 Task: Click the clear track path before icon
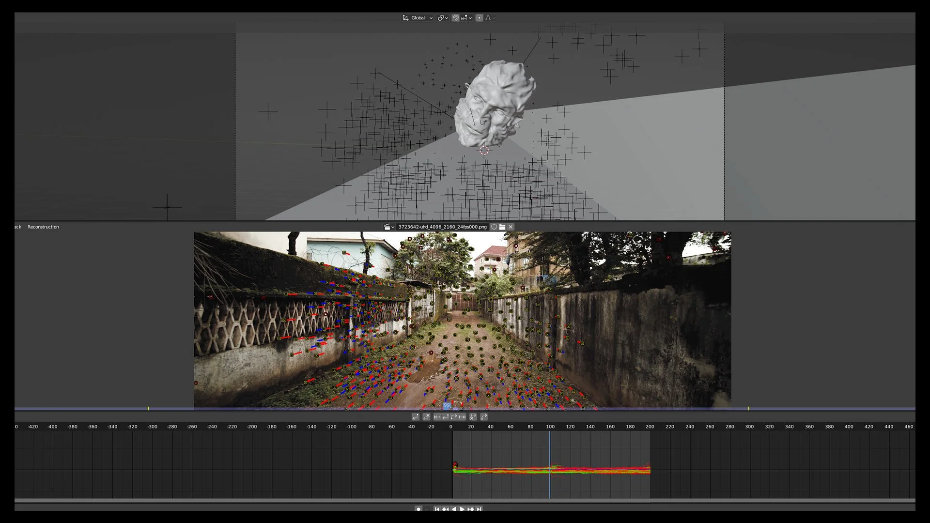click(x=426, y=417)
